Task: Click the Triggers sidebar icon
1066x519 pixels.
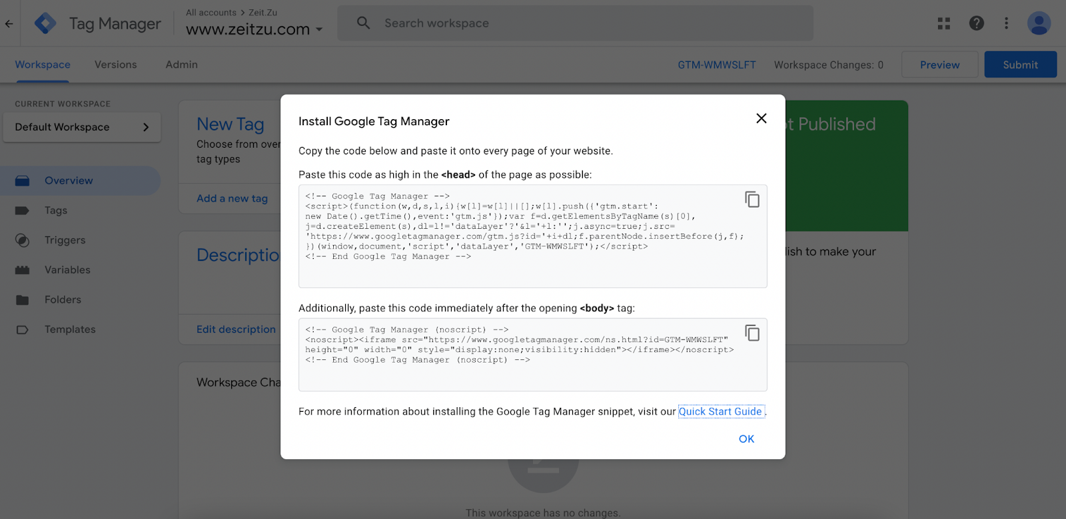Action: 22,240
